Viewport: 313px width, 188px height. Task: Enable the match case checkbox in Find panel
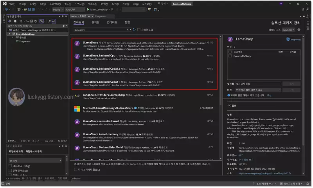[10, 166]
